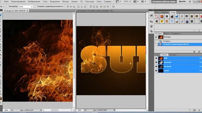Image resolution: width=202 pixels, height=113 pixels.
Task: Click the align horizontal centers icon
Action: click(x=82, y=7)
